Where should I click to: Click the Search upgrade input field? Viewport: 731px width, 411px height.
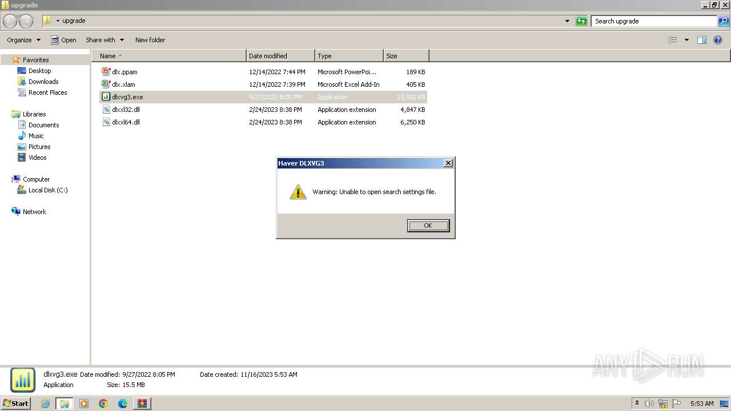point(654,21)
